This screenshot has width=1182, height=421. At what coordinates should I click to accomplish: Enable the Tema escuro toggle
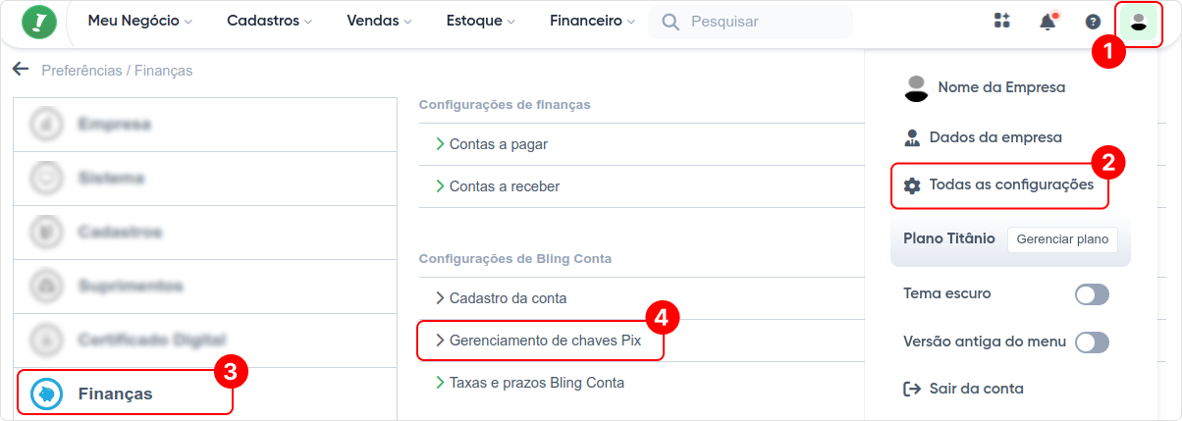coord(1092,294)
